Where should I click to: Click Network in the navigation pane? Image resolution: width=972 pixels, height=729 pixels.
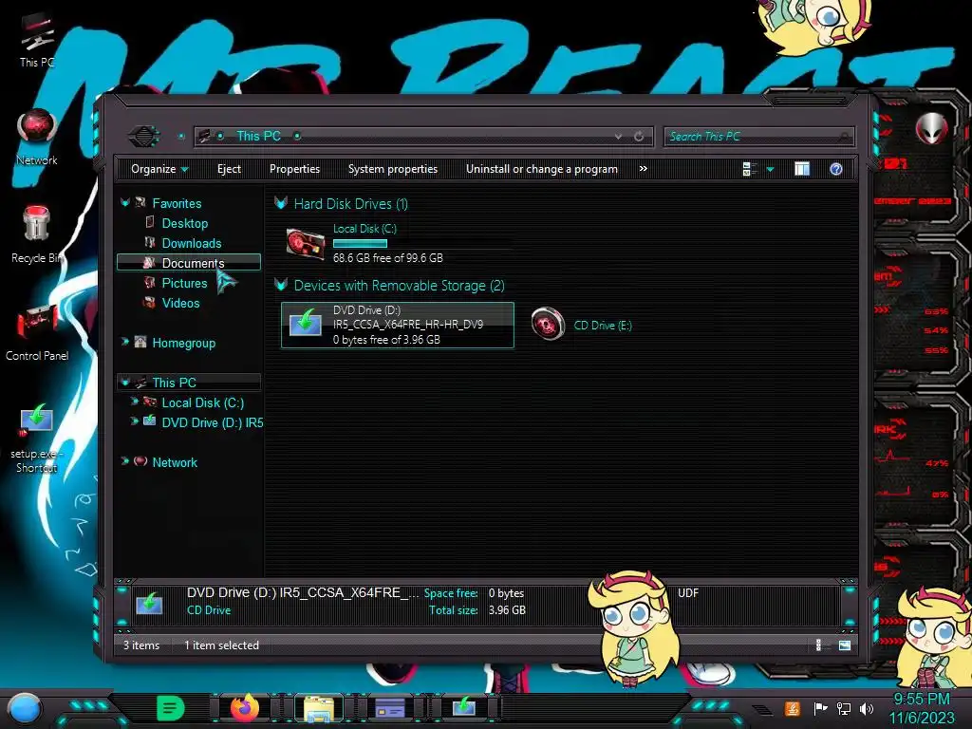(175, 462)
